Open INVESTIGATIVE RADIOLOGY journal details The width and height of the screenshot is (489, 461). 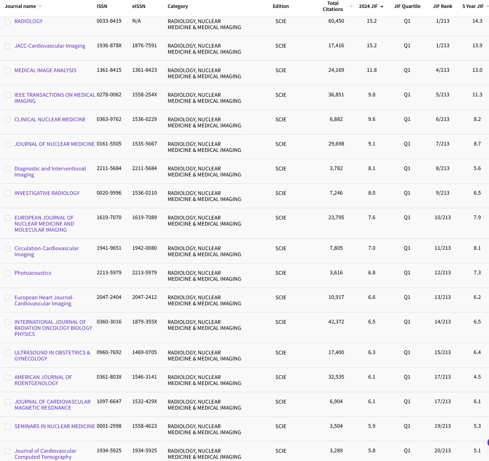coord(47,193)
